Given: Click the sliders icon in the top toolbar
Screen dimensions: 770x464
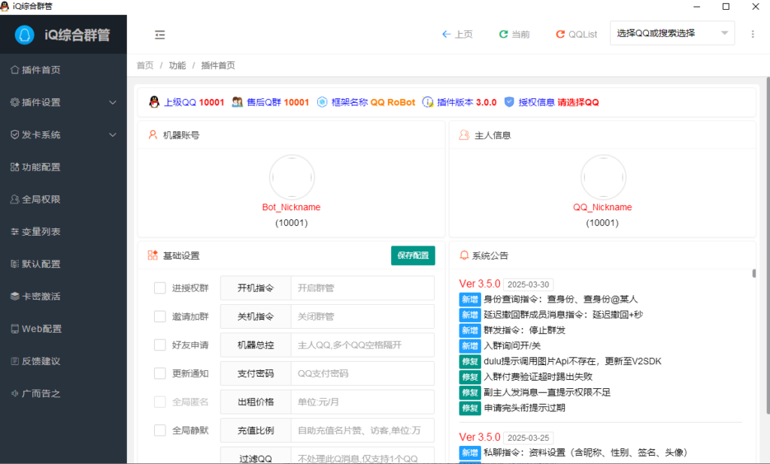Looking at the screenshot, I should 159,34.
